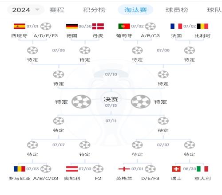Open the 决赛 07/15 final match

point(111,102)
